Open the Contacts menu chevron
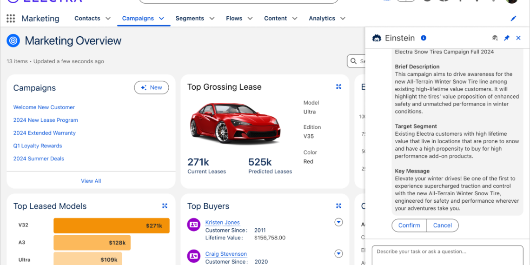The width and height of the screenshot is (530, 265). click(x=108, y=19)
